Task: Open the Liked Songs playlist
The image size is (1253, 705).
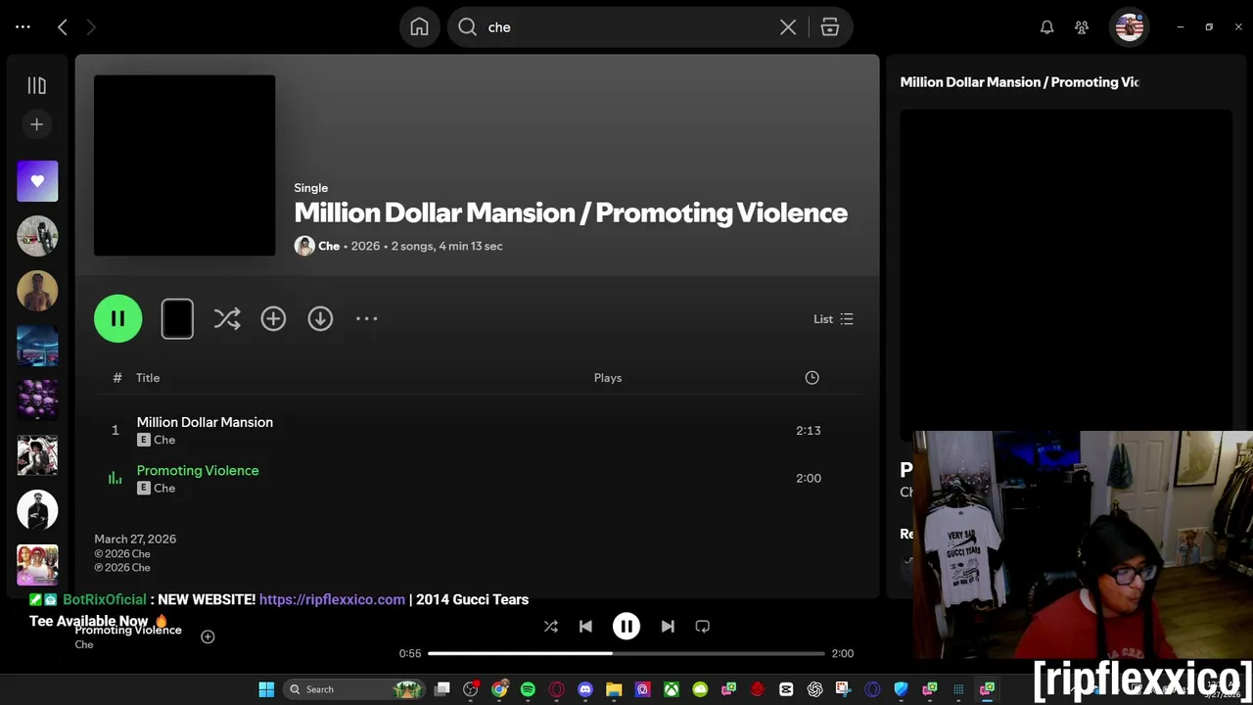Action: click(x=37, y=181)
